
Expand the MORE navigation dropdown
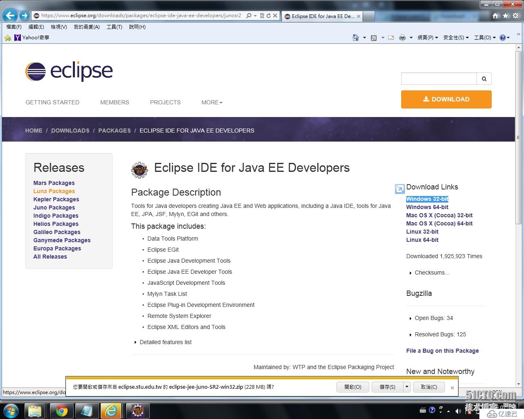[212, 102]
